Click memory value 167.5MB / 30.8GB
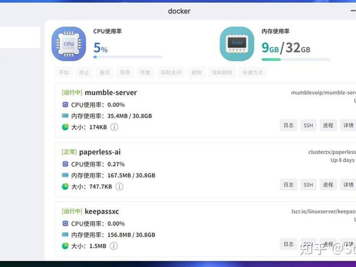This screenshot has height=267, width=356. coord(131,175)
